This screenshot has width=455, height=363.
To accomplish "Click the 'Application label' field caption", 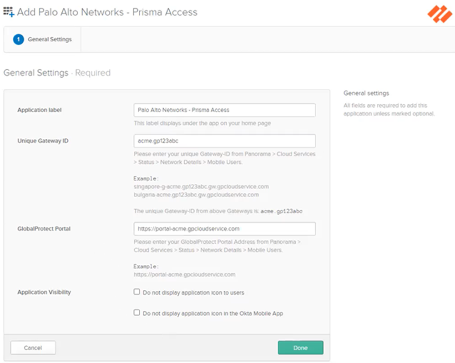I will [39, 110].
